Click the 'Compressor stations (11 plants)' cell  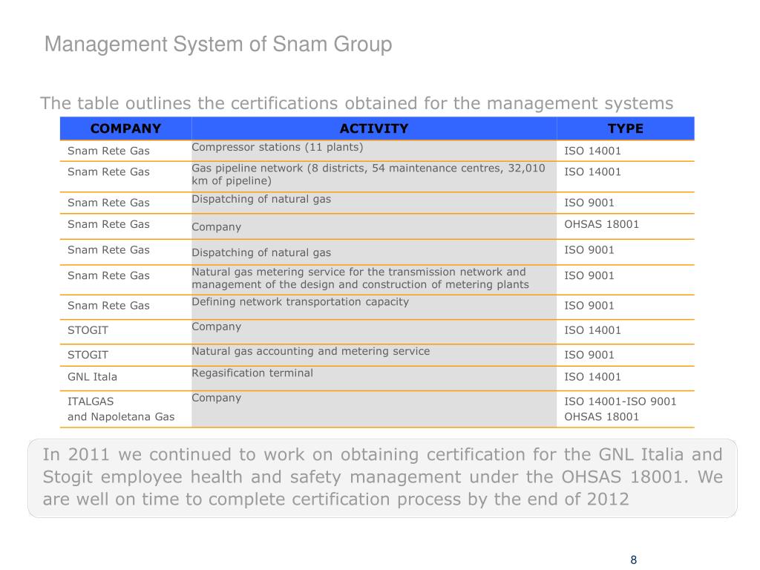[x=278, y=147]
